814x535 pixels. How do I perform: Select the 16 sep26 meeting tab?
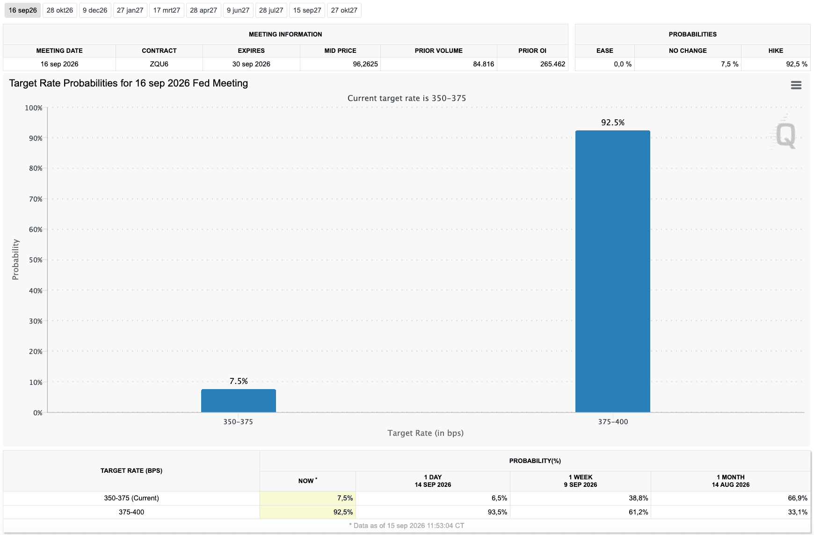pos(22,10)
